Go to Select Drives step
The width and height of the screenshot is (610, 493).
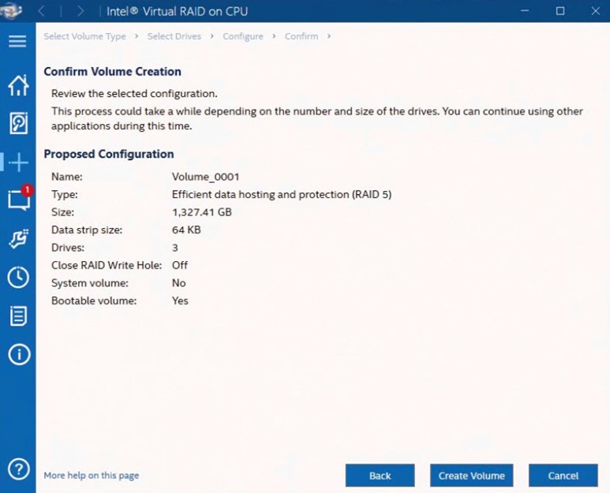pyautogui.click(x=174, y=36)
